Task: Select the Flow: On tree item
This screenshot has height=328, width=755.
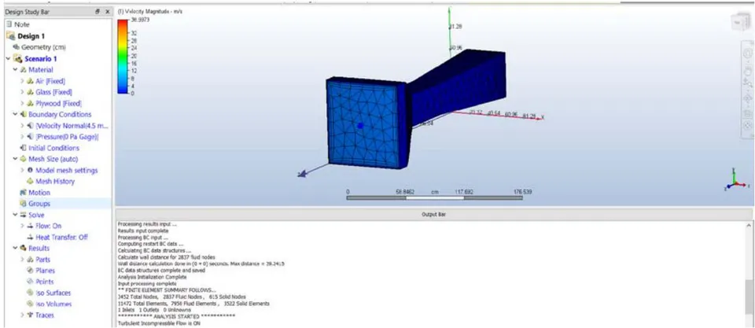Action: point(48,226)
